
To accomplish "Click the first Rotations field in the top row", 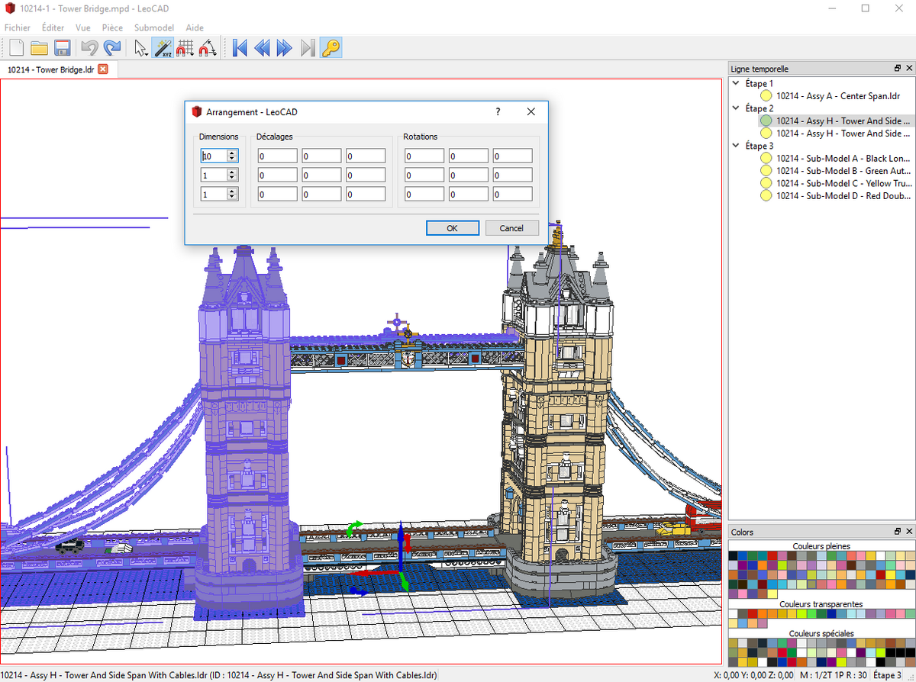I will [x=424, y=156].
